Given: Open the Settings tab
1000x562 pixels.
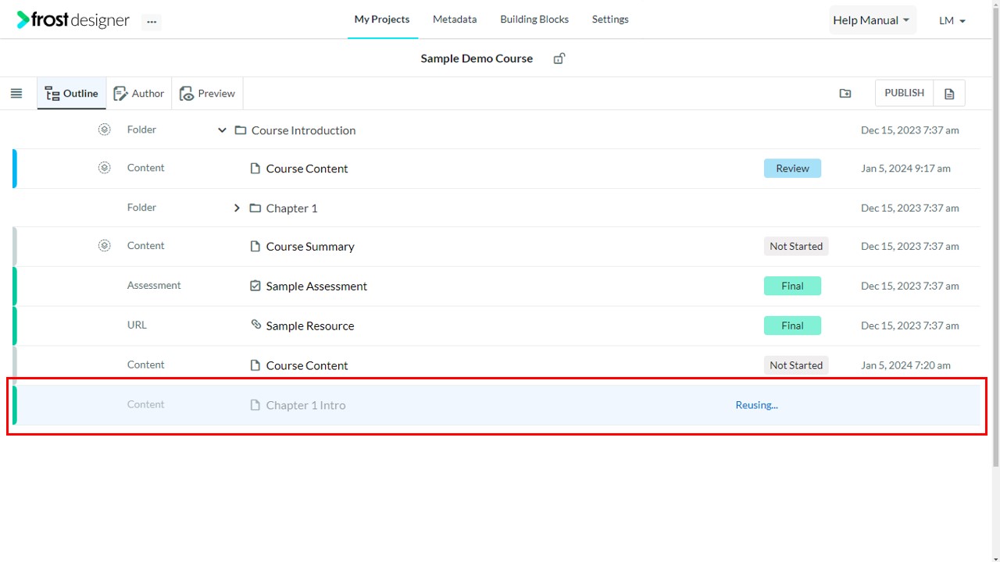Looking at the screenshot, I should coord(610,20).
